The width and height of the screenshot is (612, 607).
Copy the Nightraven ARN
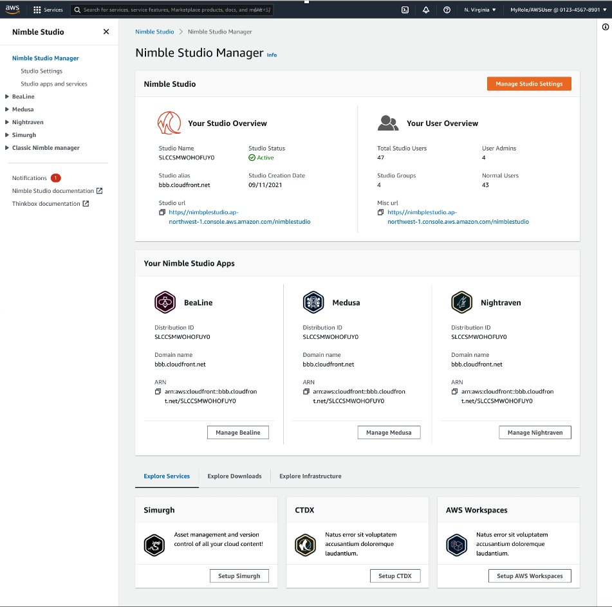454,392
